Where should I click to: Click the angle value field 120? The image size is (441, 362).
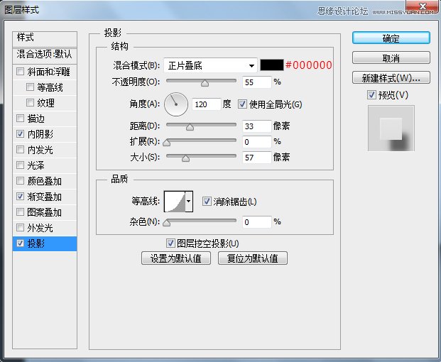pos(207,104)
